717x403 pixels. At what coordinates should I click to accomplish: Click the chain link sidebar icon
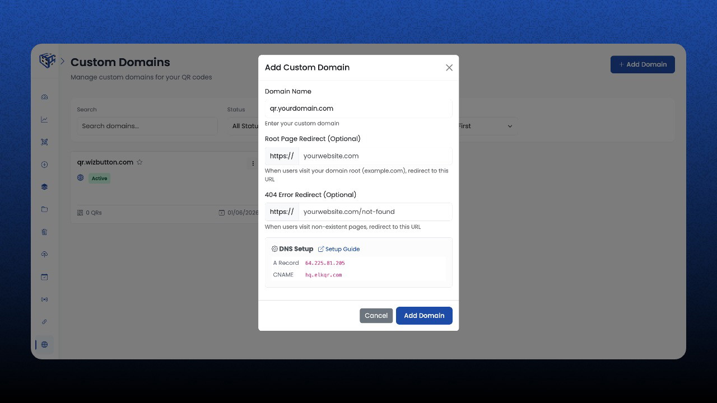point(44,322)
